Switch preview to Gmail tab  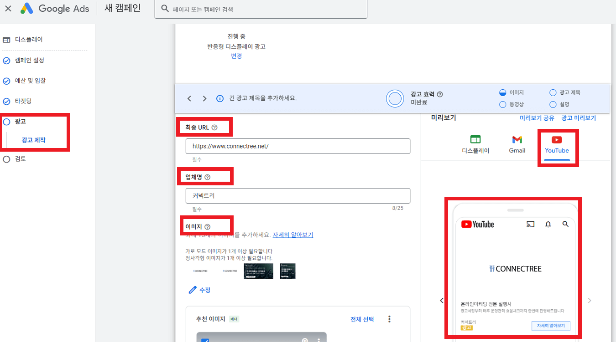(x=517, y=144)
